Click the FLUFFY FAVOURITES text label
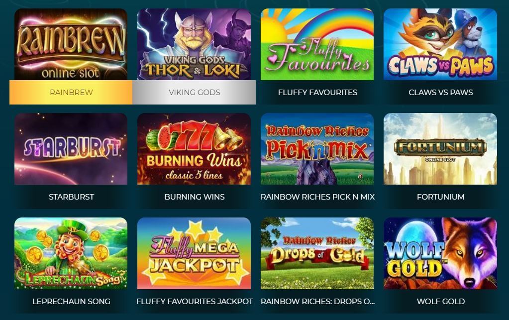The height and width of the screenshot is (320, 509). tap(317, 92)
